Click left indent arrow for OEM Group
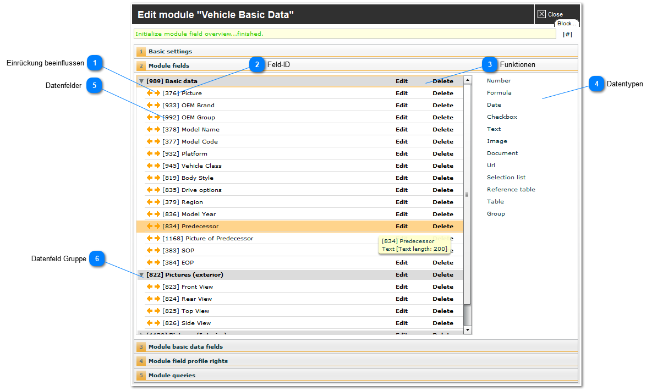 [150, 117]
